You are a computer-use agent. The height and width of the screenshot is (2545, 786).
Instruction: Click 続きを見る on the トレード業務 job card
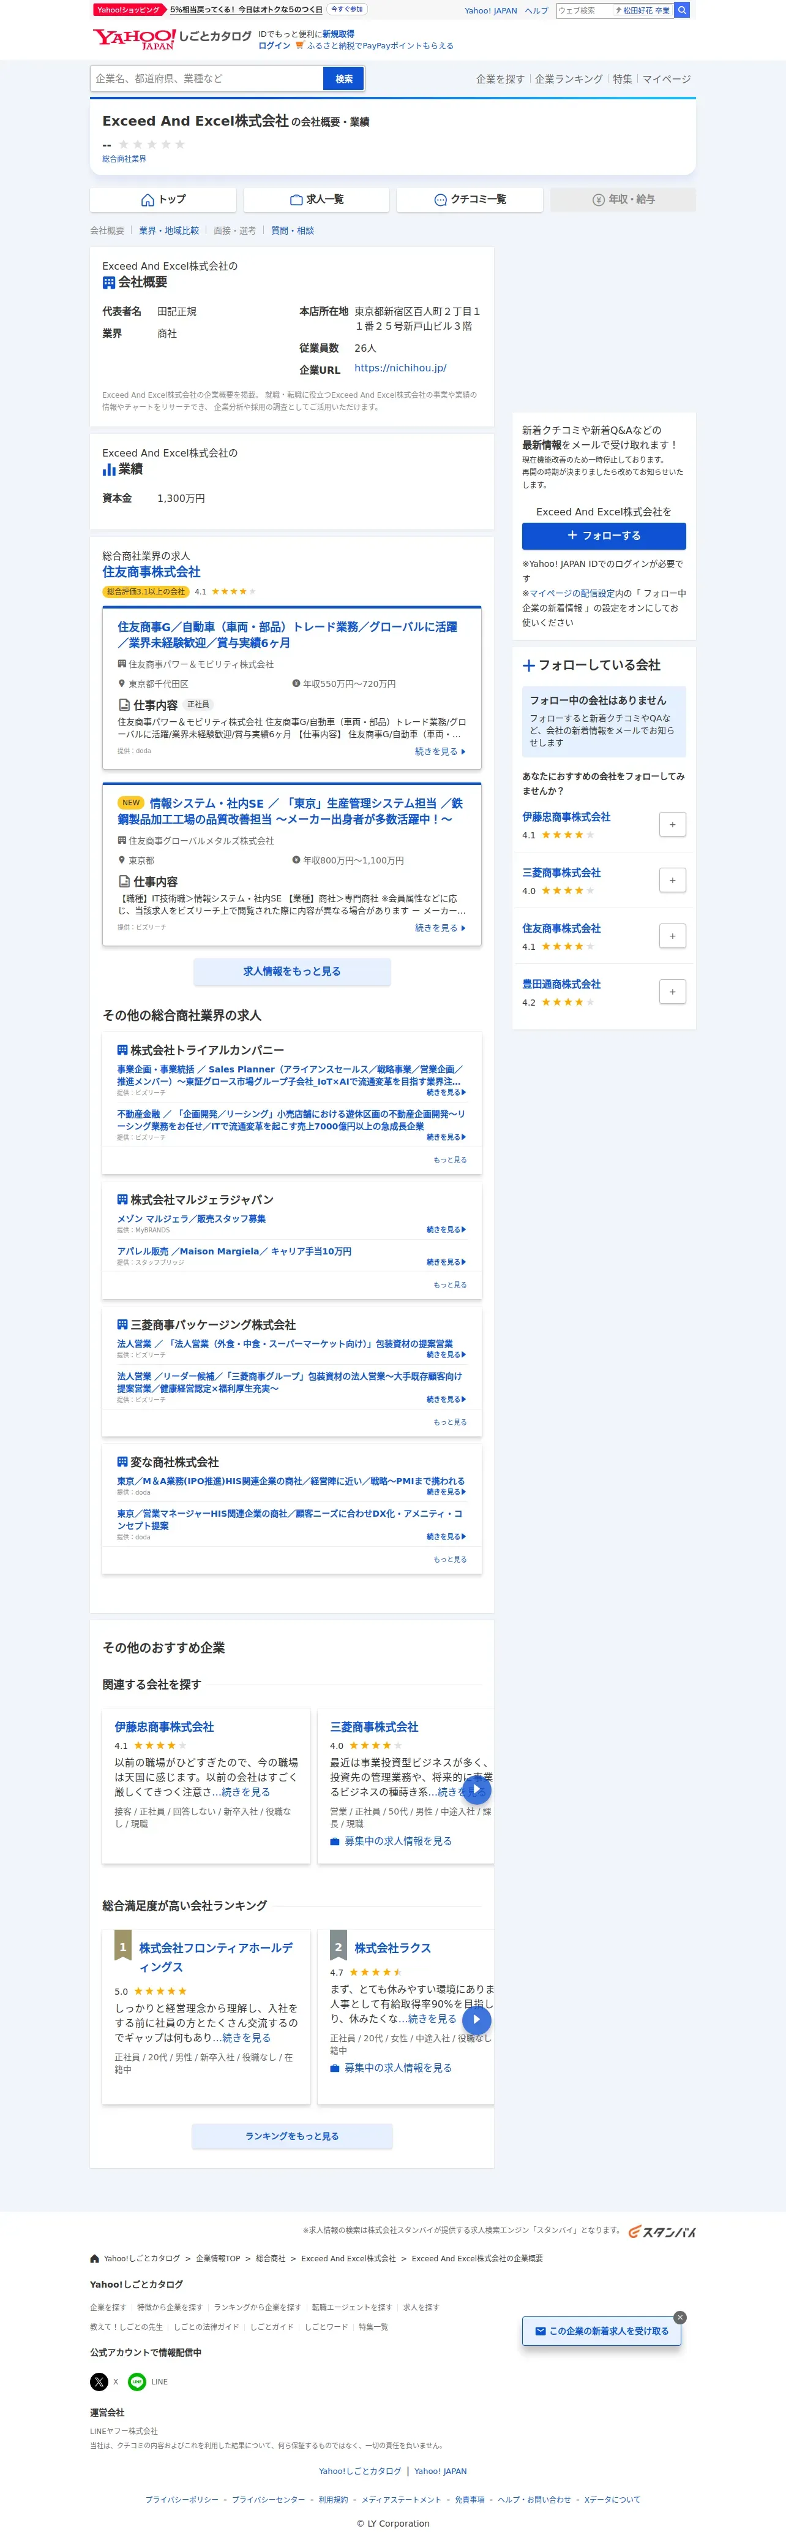point(440,752)
